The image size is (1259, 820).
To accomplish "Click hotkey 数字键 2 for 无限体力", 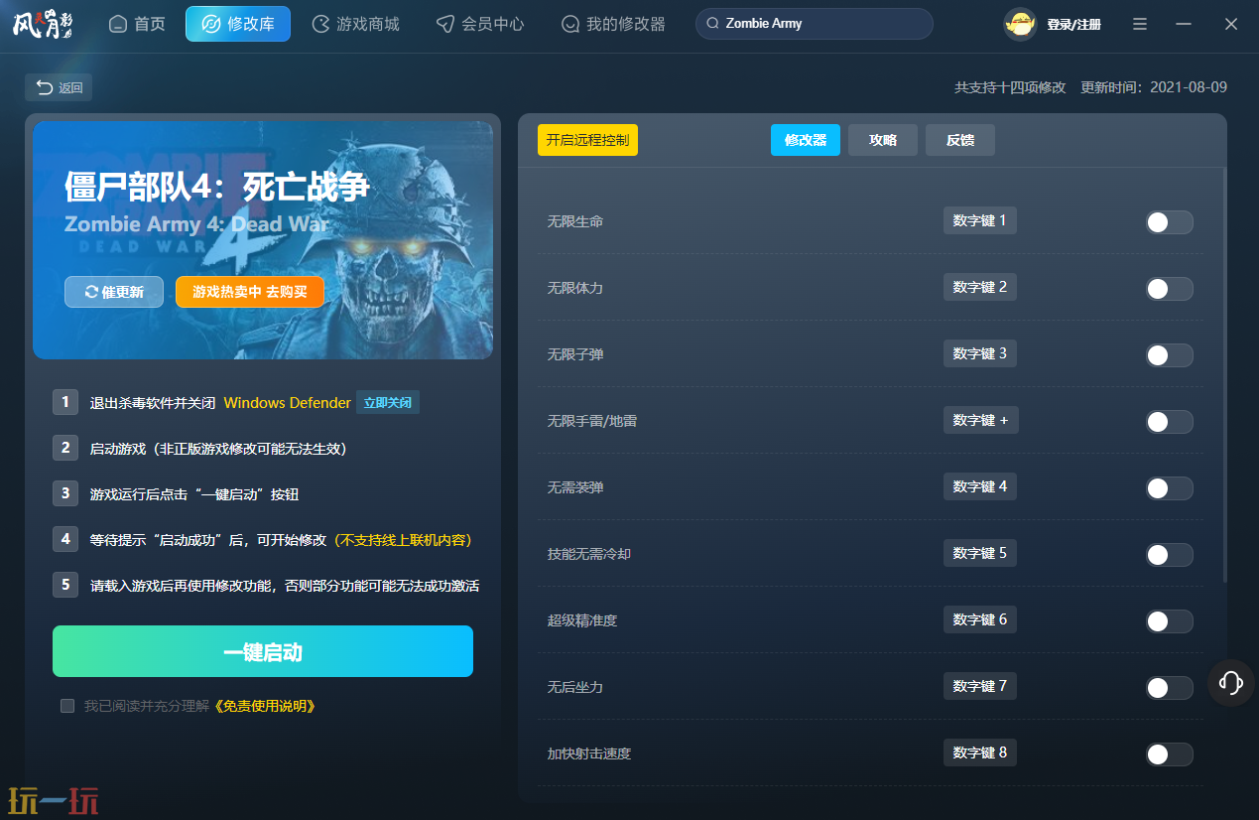I will tap(980, 287).
